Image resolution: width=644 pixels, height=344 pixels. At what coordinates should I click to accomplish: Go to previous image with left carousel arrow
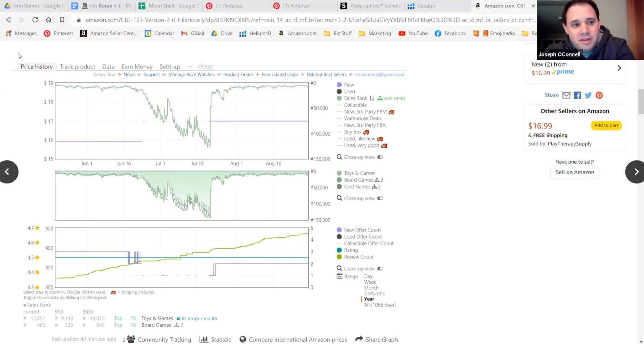[7, 172]
